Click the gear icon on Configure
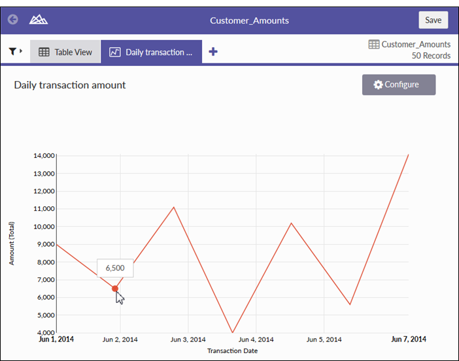 378,85
